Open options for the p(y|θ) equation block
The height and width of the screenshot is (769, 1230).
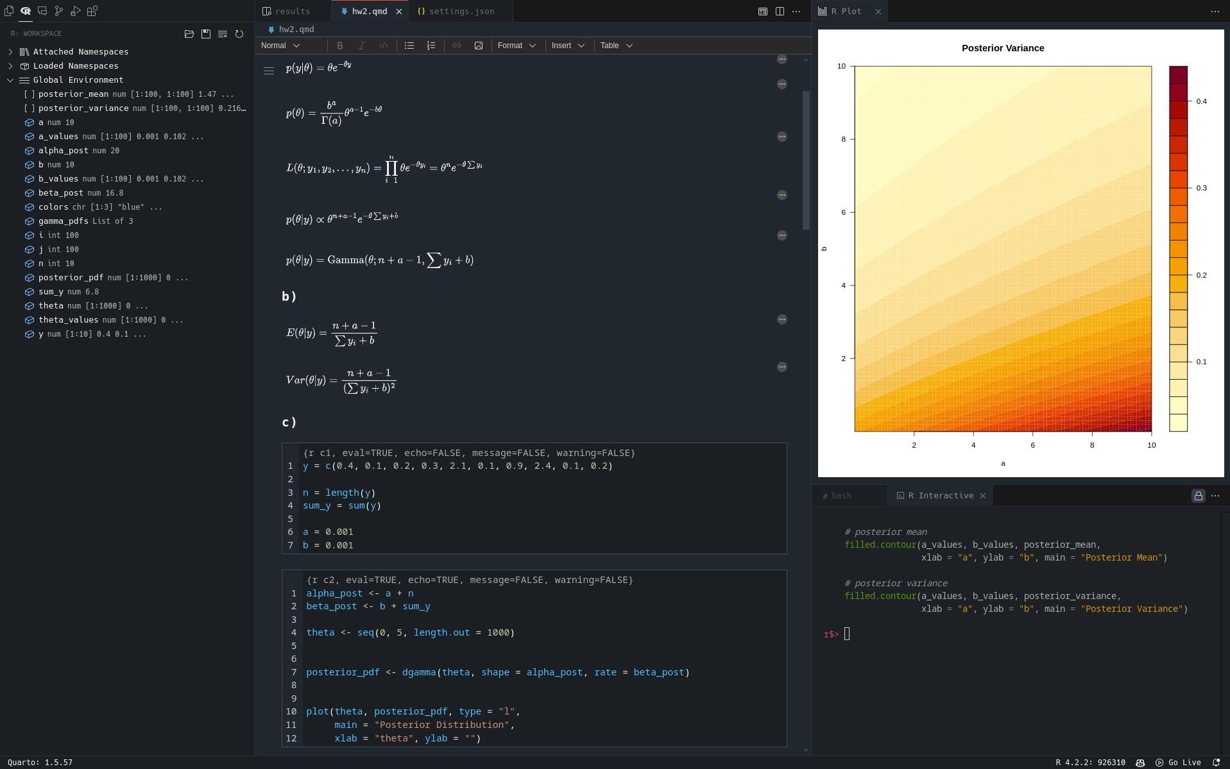point(782,60)
